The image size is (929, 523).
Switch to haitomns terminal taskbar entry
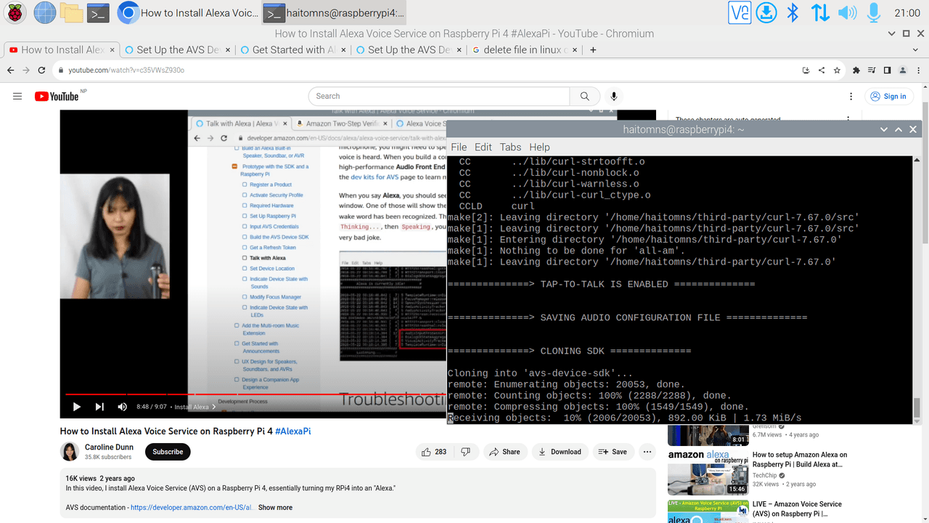pyautogui.click(x=333, y=12)
